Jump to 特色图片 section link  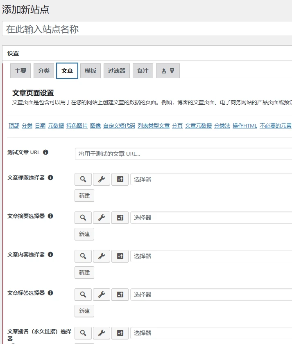click(x=77, y=126)
